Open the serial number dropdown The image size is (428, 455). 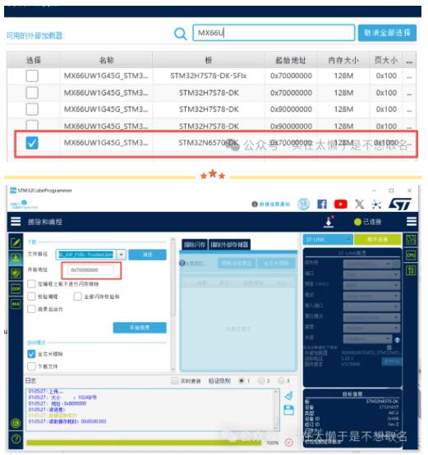[367, 264]
